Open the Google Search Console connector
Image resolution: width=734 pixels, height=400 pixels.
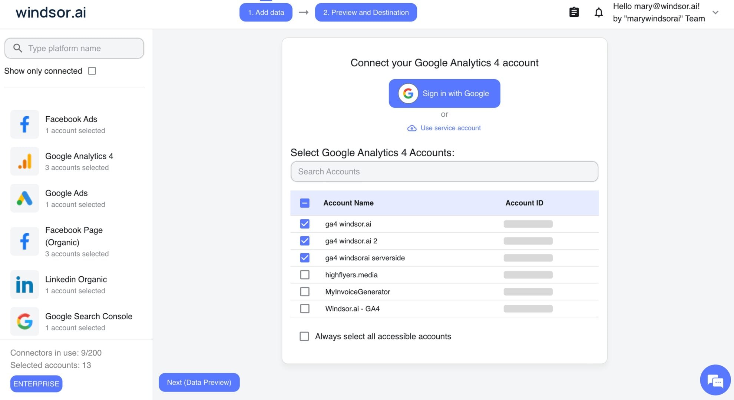(88, 321)
